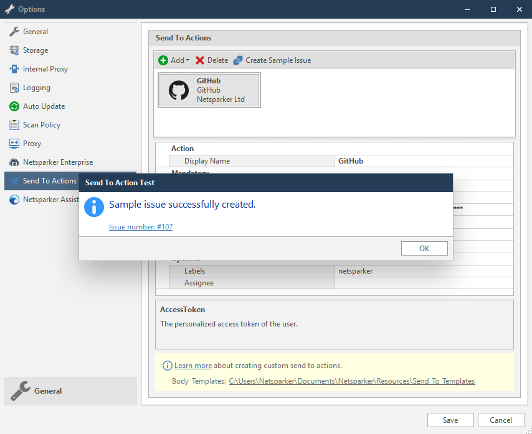Select the GitHub action thumbnail

click(x=209, y=90)
